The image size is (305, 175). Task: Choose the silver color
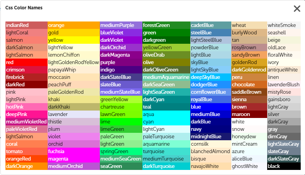coord(284,114)
